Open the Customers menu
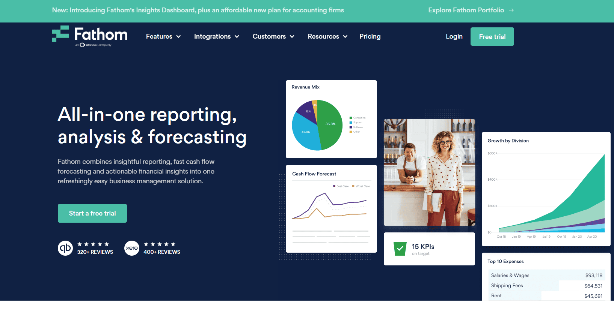This screenshot has height=331, width=614. [269, 36]
